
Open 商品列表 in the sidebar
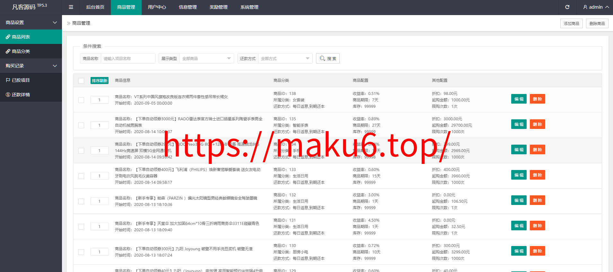[31, 37]
